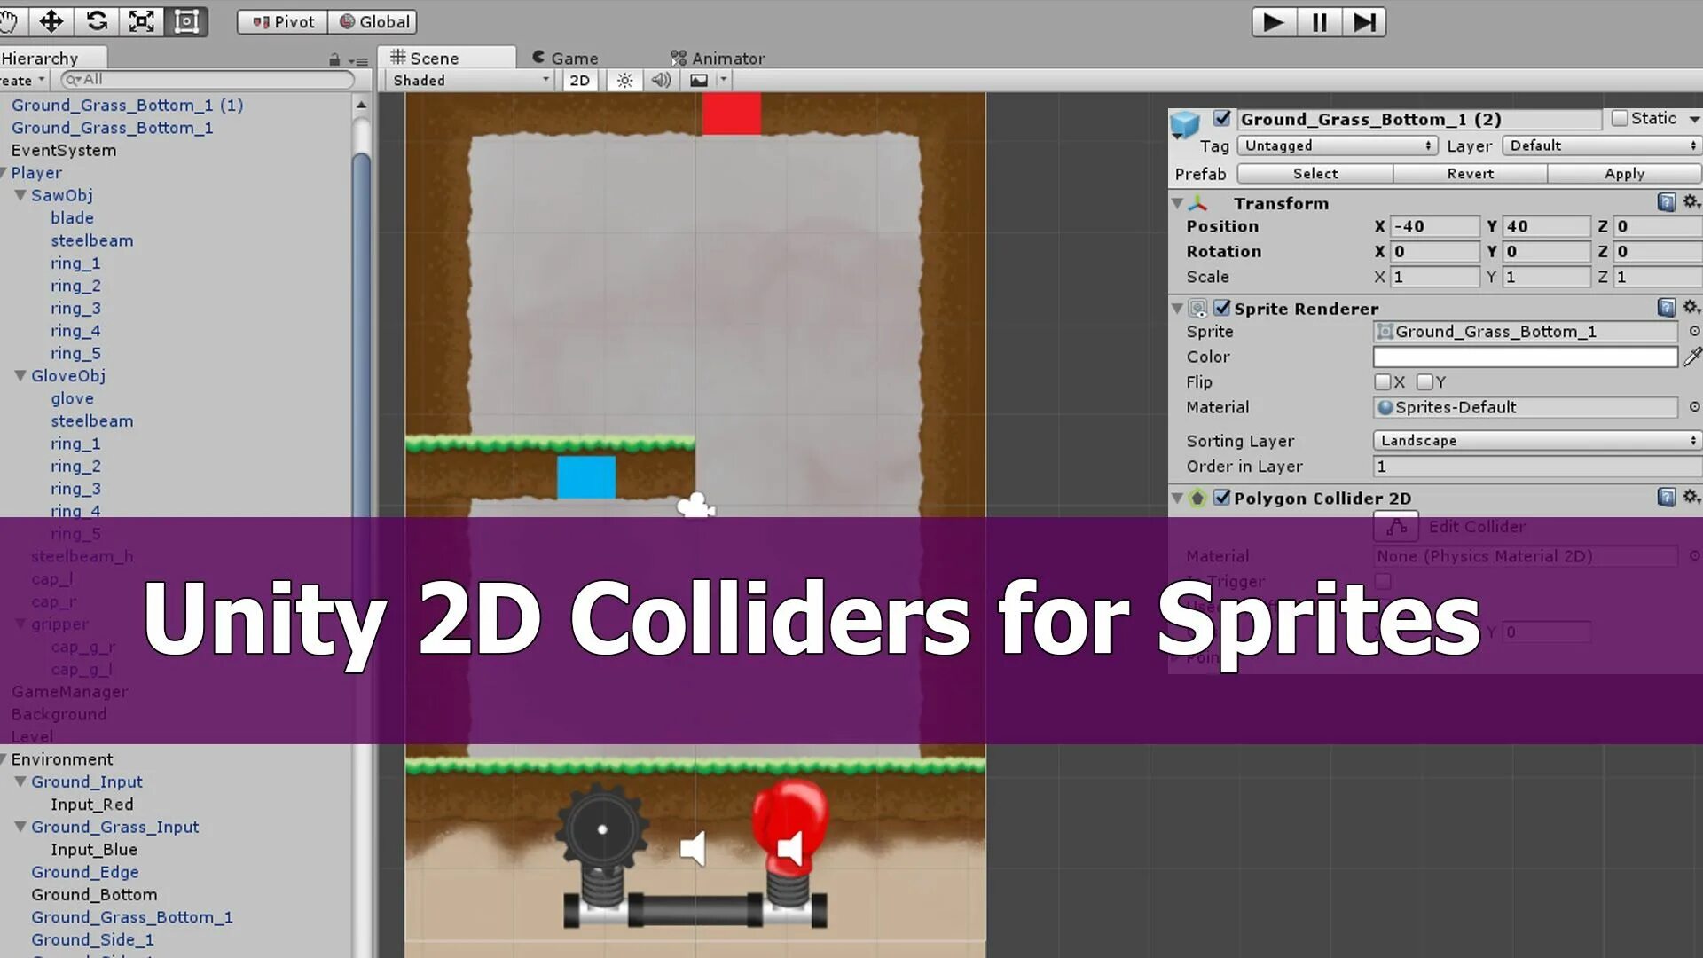Open scene effects dropdown arrow
The width and height of the screenshot is (1703, 958).
(724, 80)
